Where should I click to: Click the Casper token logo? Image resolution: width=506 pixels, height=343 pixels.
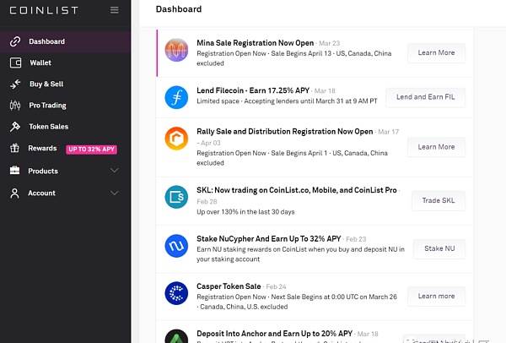[x=176, y=293]
